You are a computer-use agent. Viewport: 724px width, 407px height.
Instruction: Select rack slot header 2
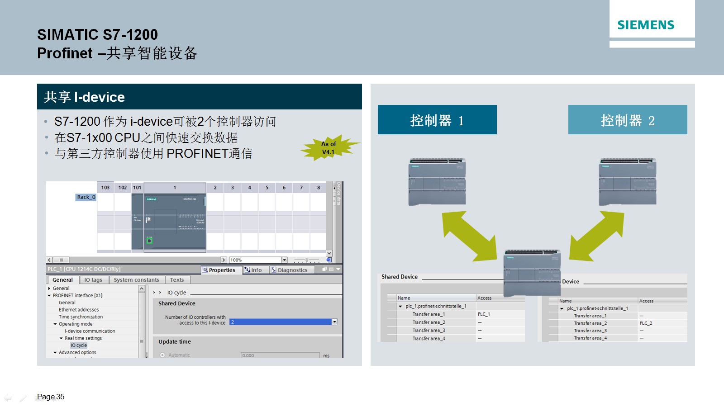point(215,188)
